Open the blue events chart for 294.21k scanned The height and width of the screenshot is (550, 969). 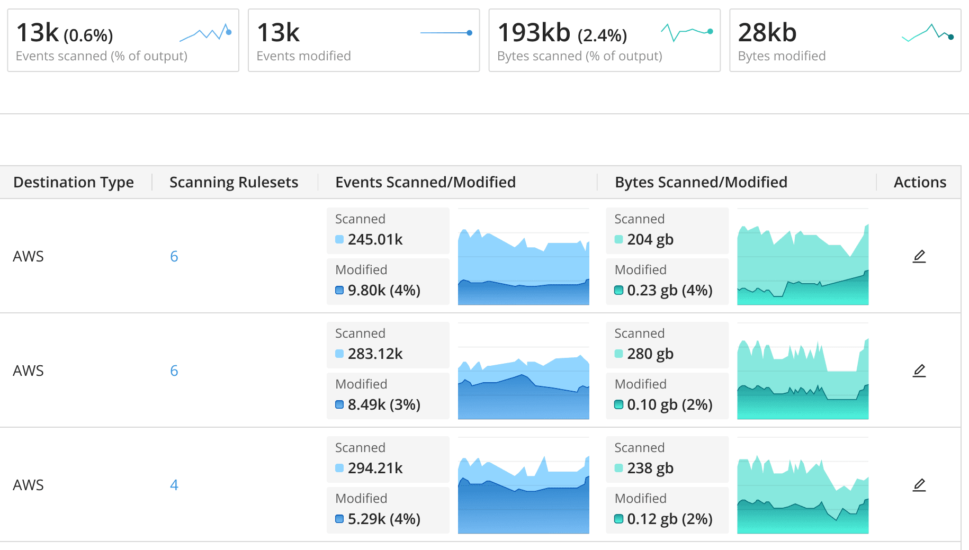[523, 485]
